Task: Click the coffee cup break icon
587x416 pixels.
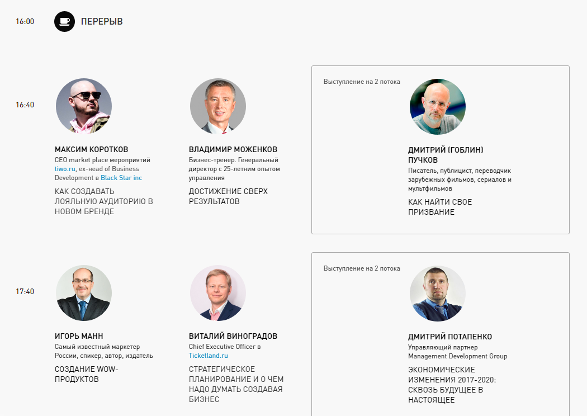Action: [x=64, y=22]
